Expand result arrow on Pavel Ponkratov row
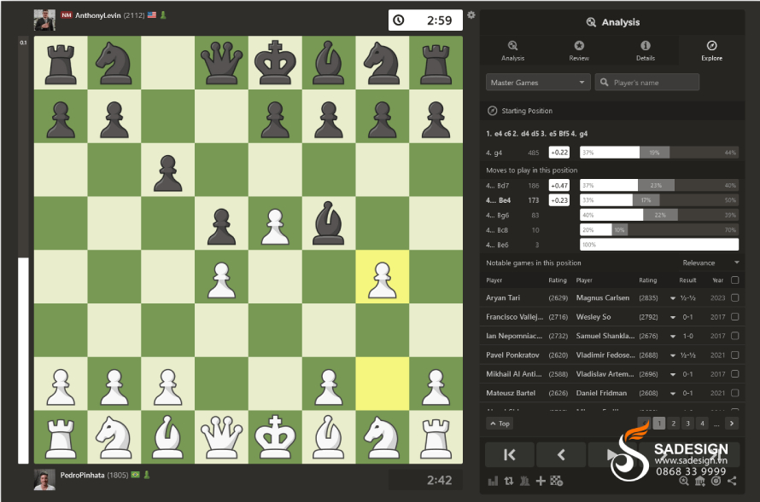Image resolution: width=760 pixels, height=502 pixels. (x=673, y=355)
